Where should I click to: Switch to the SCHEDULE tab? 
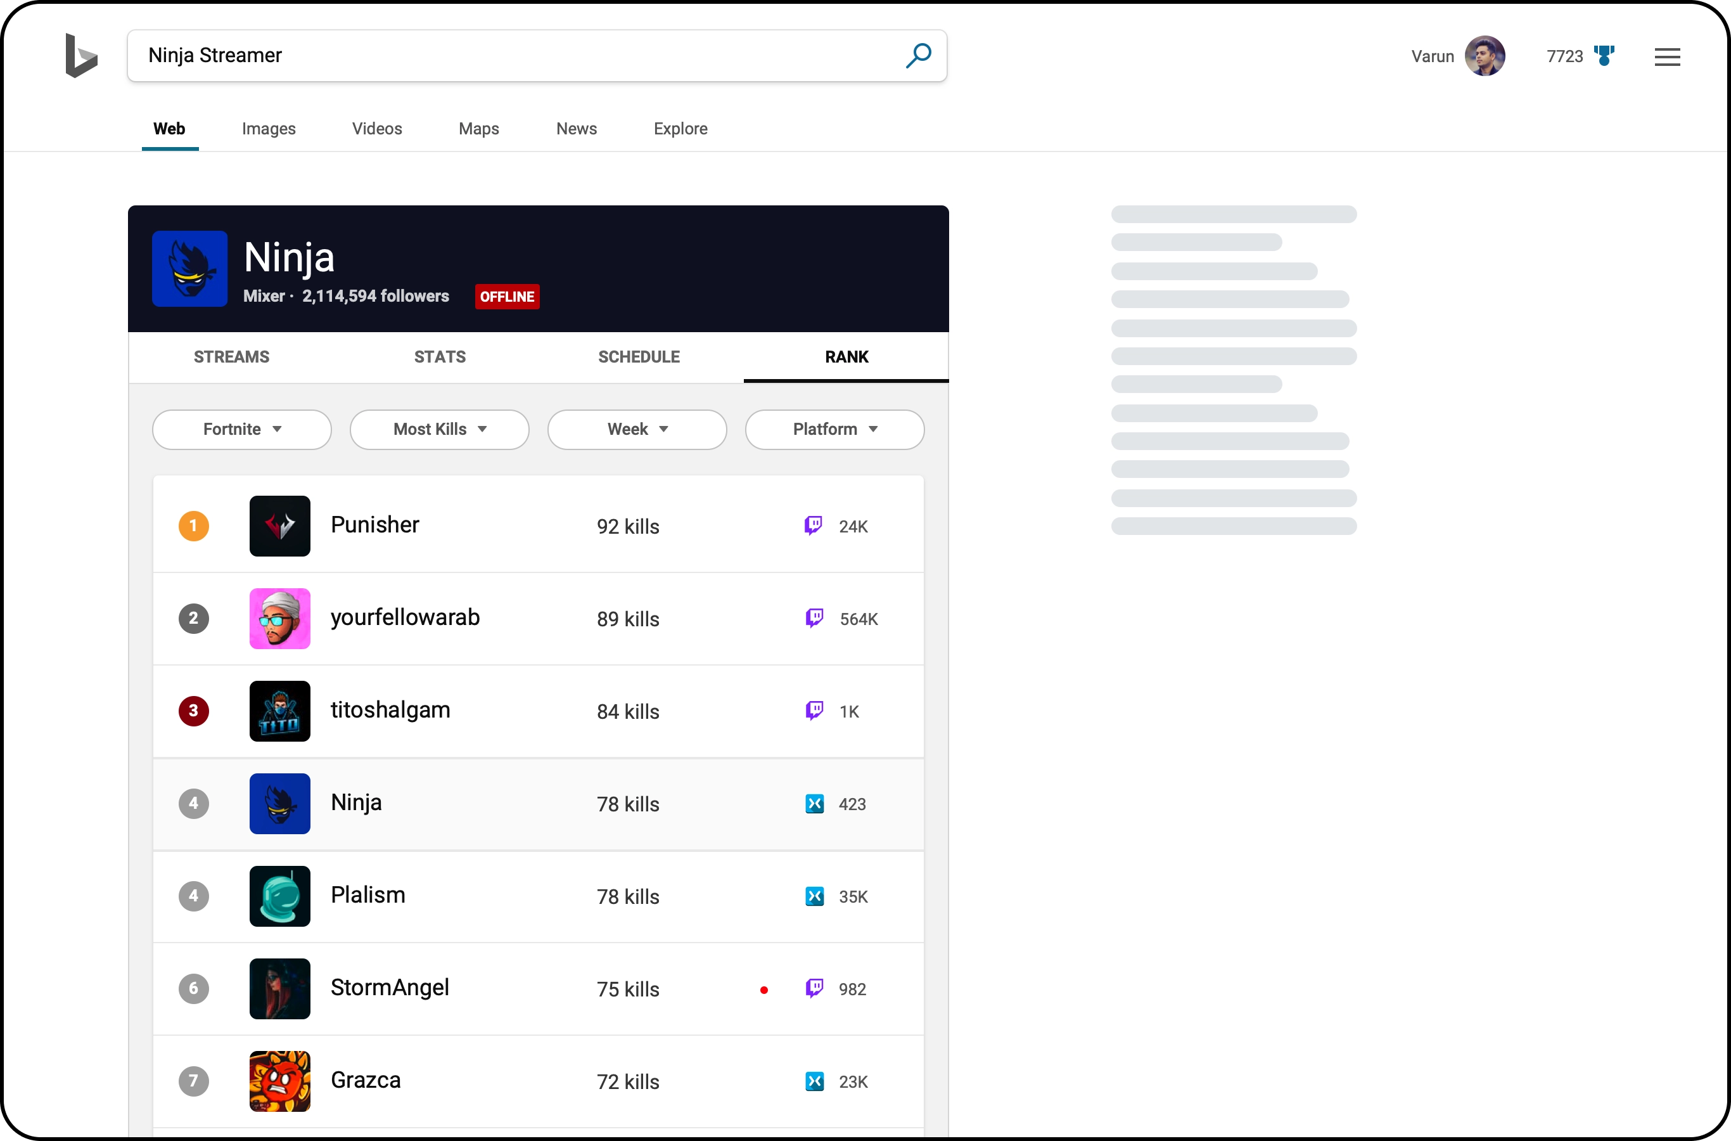coord(639,358)
